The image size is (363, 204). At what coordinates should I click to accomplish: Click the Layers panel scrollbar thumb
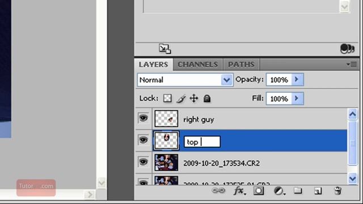tap(352, 143)
